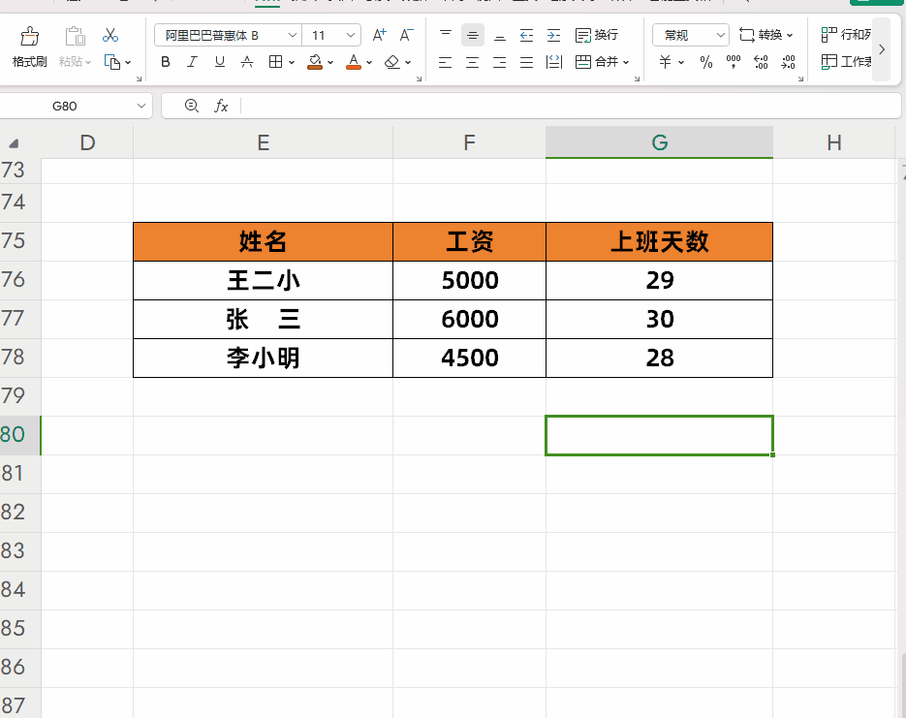Decrease decimal places icon
Screen dimensions: 906x718
click(788, 62)
